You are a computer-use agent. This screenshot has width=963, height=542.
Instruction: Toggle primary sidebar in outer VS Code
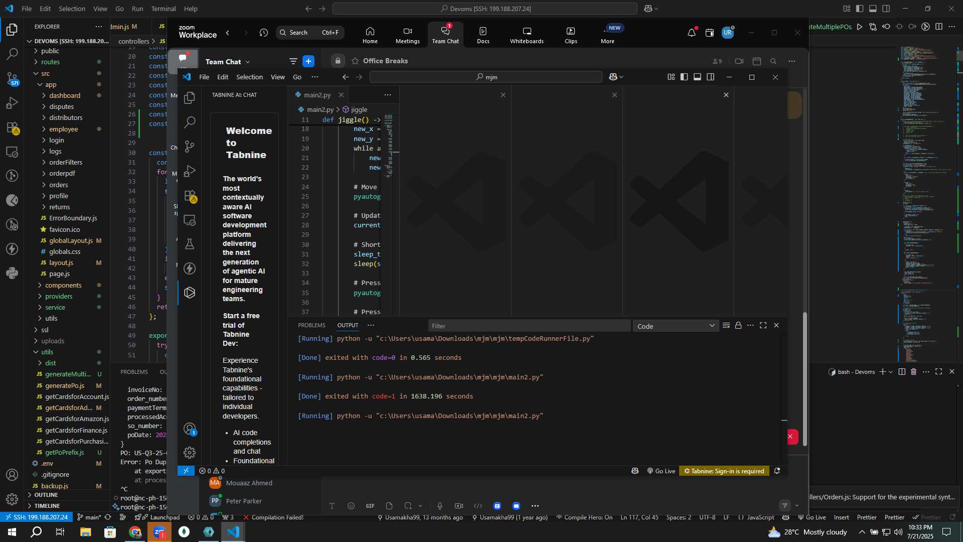[x=860, y=9]
